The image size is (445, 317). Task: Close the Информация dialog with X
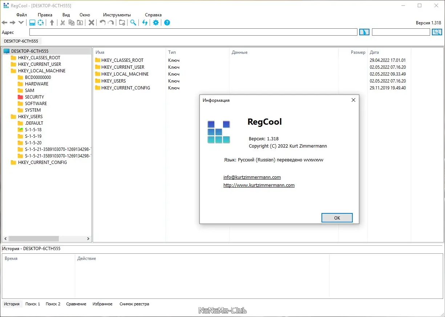(x=353, y=100)
